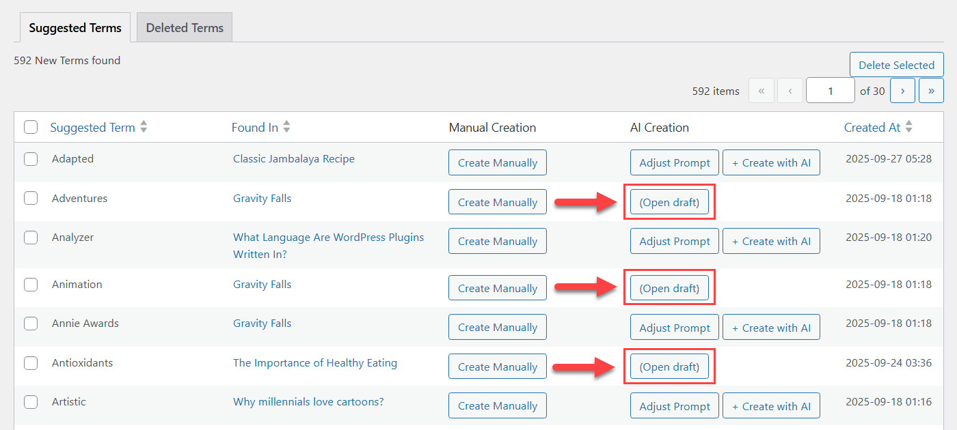The width and height of the screenshot is (957, 430).
Task: Click Adjust Prompt for Artistic
Action: click(x=675, y=405)
